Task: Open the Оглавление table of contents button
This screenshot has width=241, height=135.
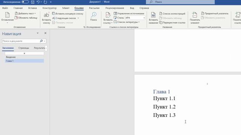Action: tap(8, 18)
